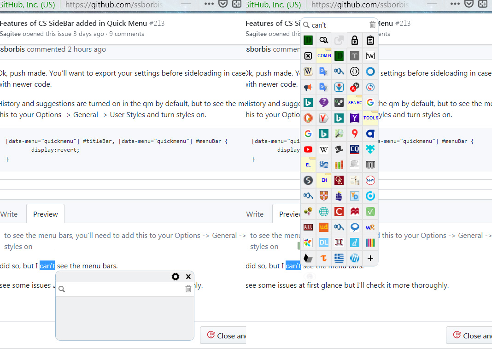The height and width of the screenshot is (361, 492).
Task: Click the museum columns icon
Action: 370,165
